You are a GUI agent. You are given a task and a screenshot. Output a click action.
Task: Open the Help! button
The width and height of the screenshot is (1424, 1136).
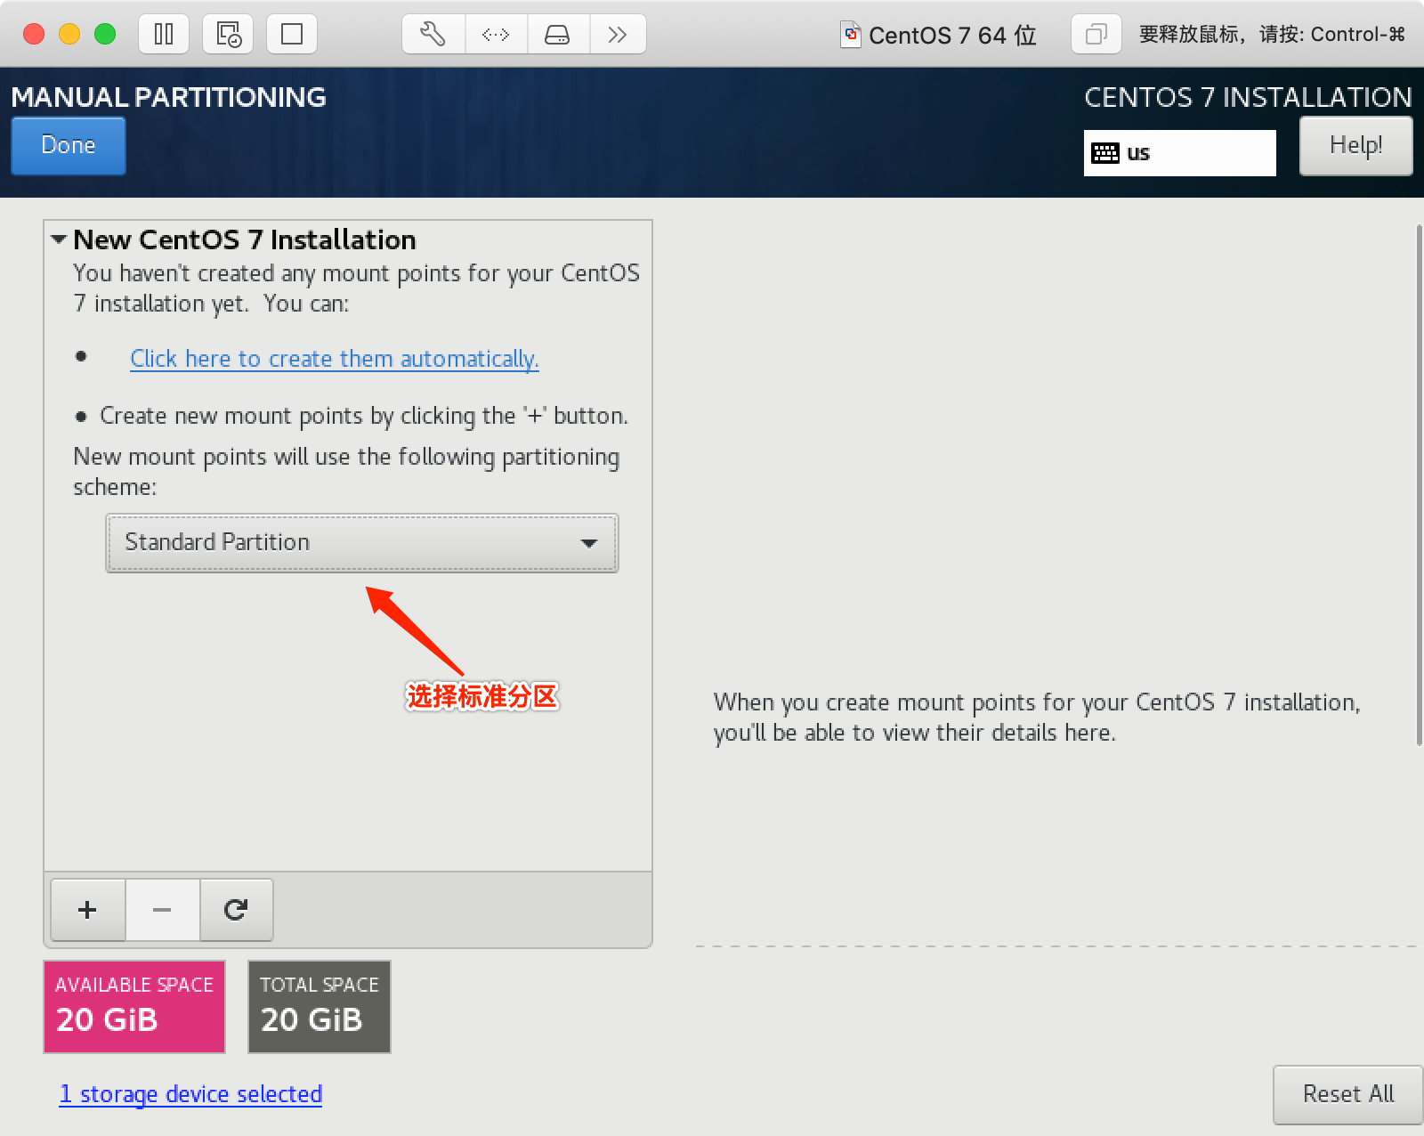coord(1355,146)
